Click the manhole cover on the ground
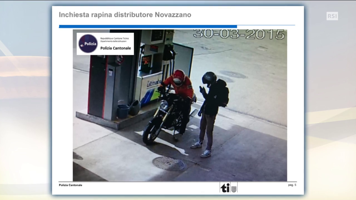The height and width of the screenshot is (200, 356). [x=169, y=163]
